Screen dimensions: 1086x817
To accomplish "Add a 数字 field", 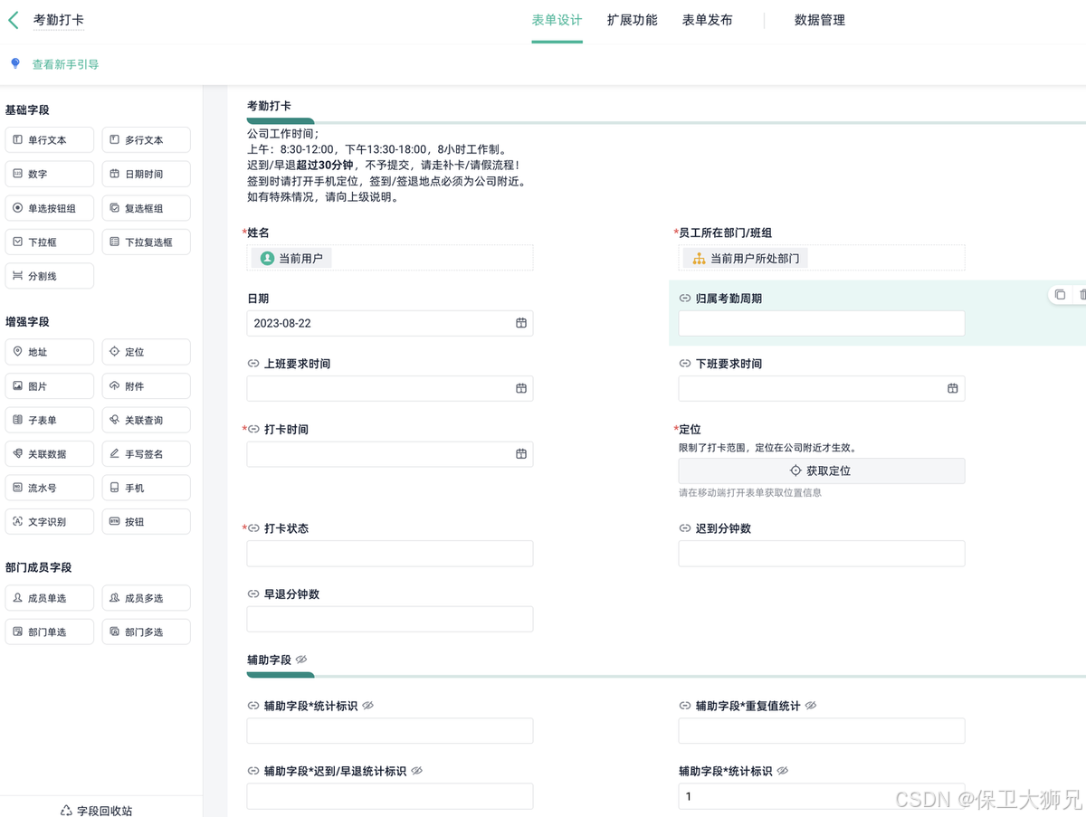I will [x=50, y=174].
